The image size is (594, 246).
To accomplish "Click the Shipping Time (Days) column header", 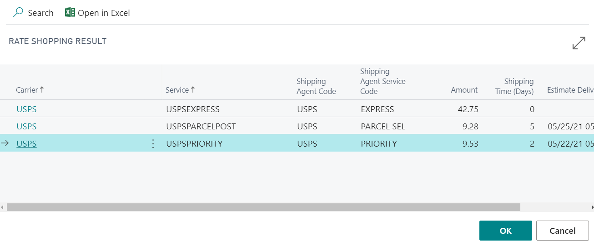I will (x=514, y=86).
